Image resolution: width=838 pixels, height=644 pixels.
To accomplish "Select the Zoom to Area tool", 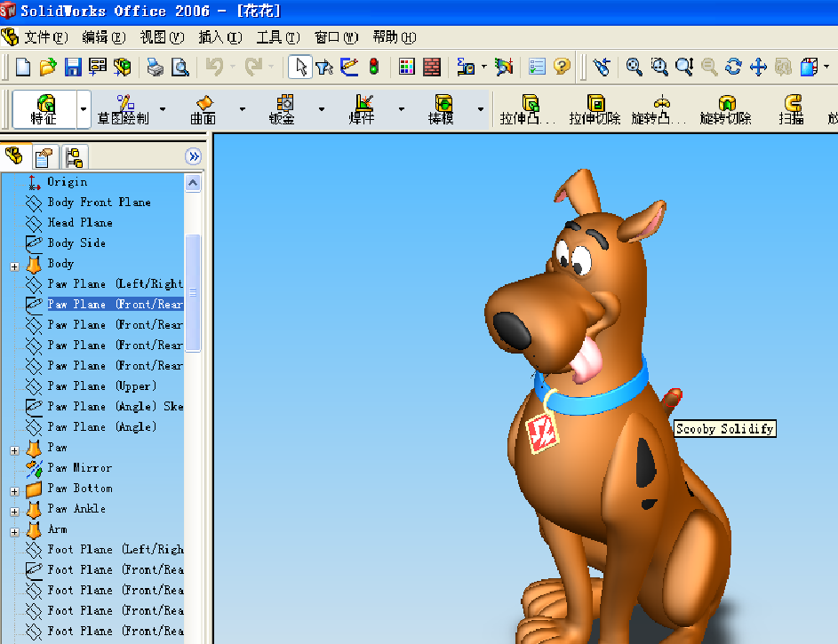I will [x=659, y=67].
